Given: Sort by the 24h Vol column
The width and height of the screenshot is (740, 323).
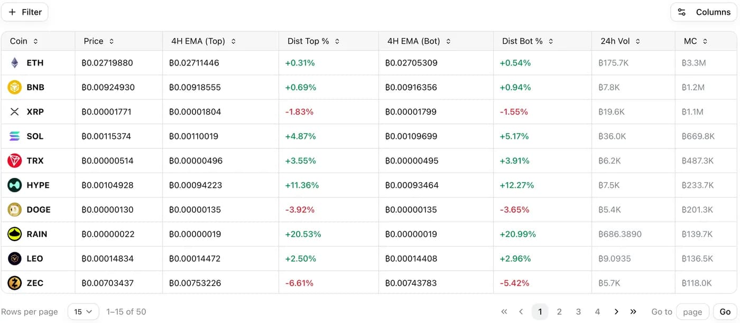Looking at the screenshot, I should coord(621,41).
